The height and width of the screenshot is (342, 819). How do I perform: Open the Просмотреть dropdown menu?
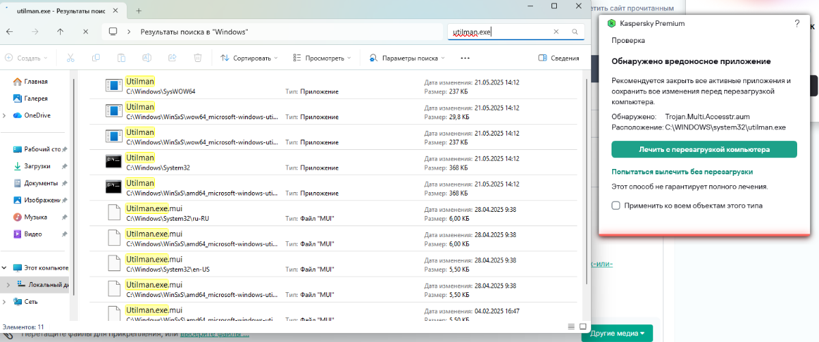321,58
